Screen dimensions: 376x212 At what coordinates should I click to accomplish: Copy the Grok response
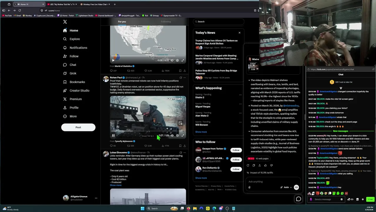pos(254,165)
